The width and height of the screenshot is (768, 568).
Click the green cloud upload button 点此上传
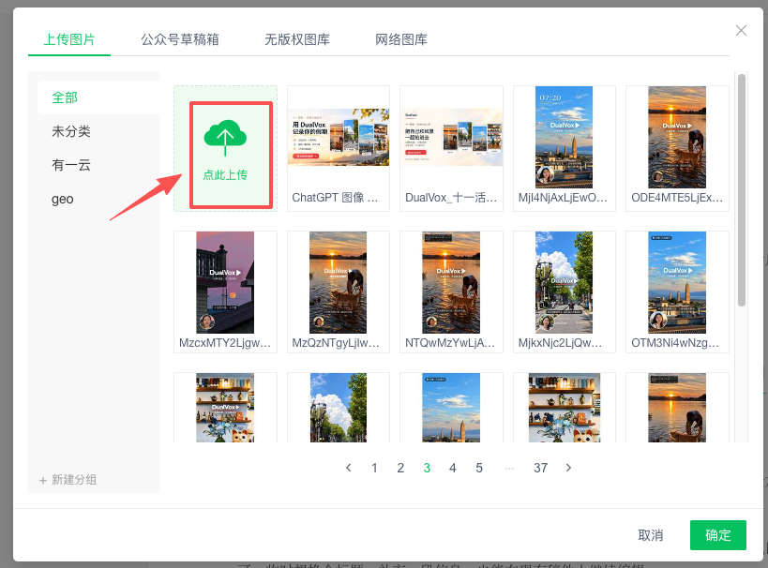tap(225, 149)
